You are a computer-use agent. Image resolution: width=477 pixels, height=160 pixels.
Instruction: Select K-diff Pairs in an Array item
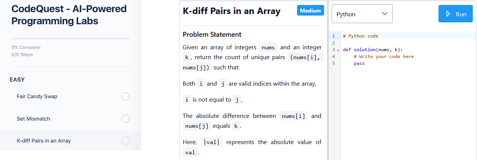[44, 141]
